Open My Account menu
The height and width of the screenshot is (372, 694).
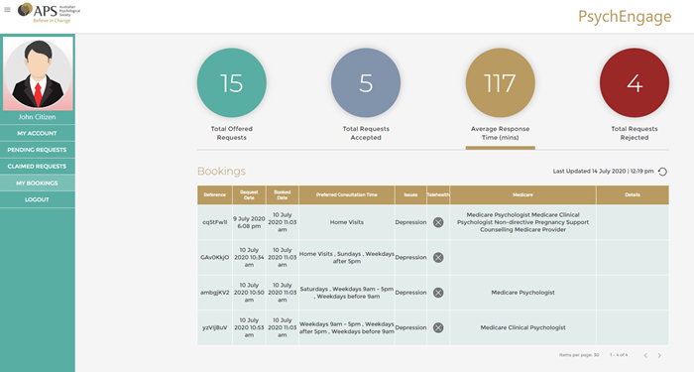click(38, 133)
